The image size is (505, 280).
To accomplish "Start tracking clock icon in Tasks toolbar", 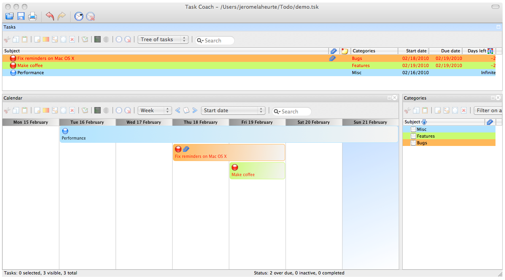I will pyautogui.click(x=119, y=40).
